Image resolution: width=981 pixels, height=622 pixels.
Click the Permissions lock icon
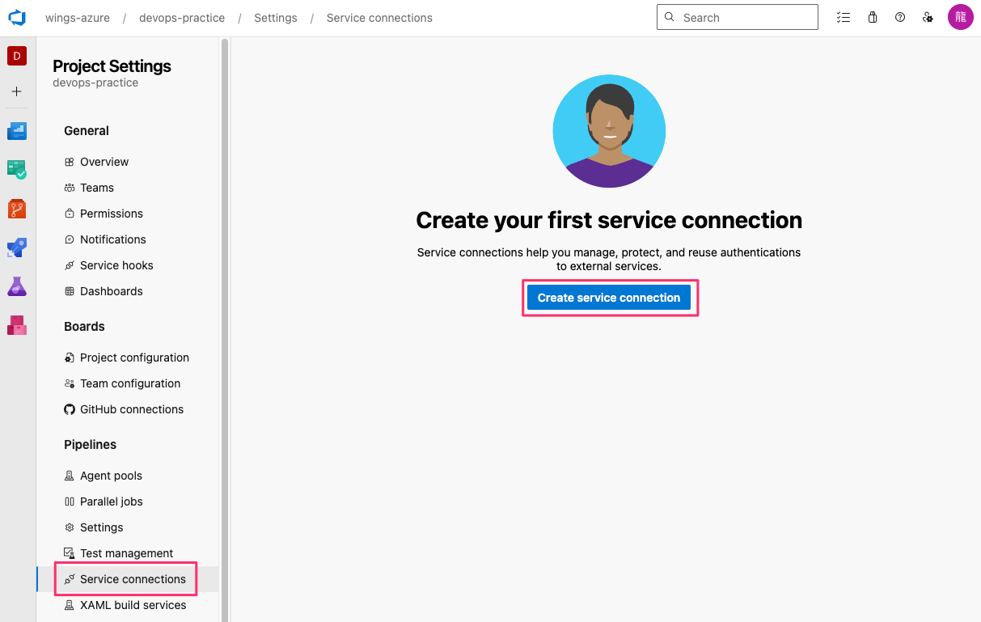pos(70,214)
